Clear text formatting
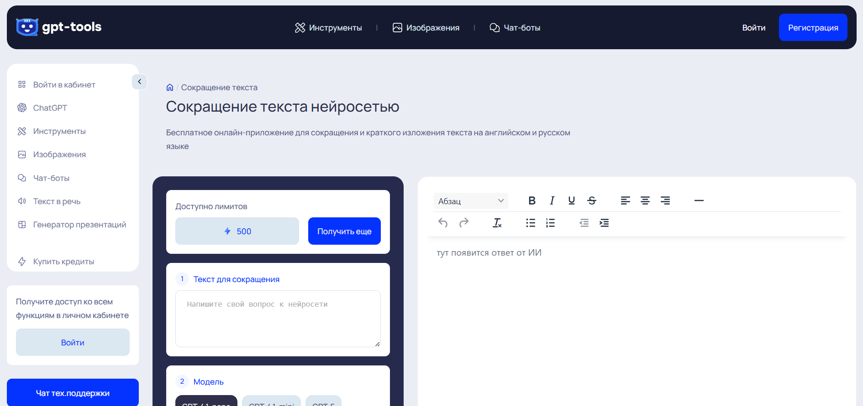 (497, 223)
